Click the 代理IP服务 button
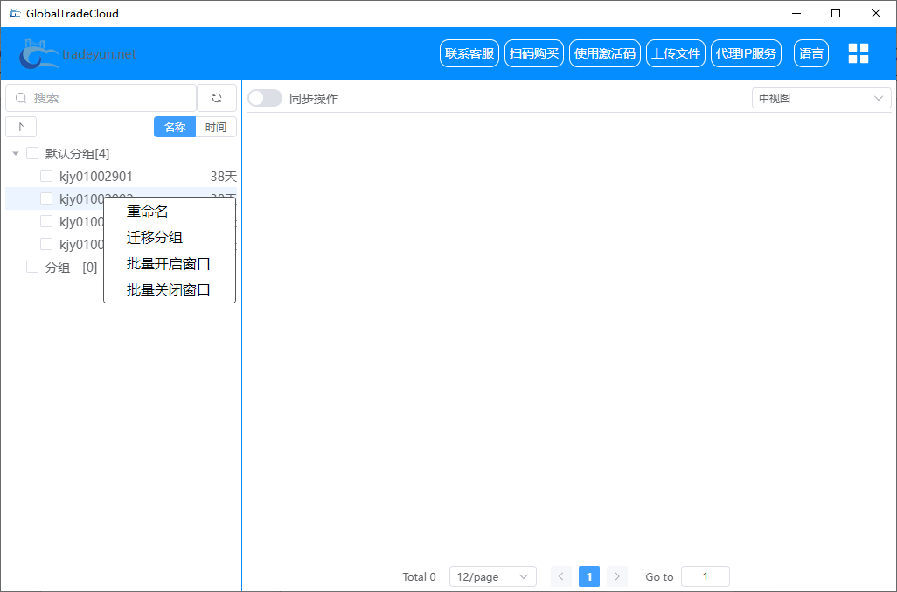 coord(746,52)
